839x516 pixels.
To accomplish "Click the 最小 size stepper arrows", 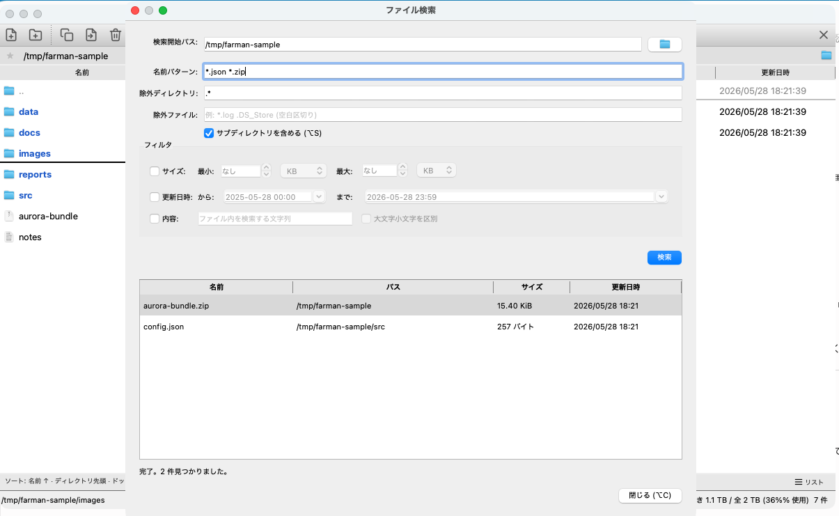I will [x=266, y=171].
